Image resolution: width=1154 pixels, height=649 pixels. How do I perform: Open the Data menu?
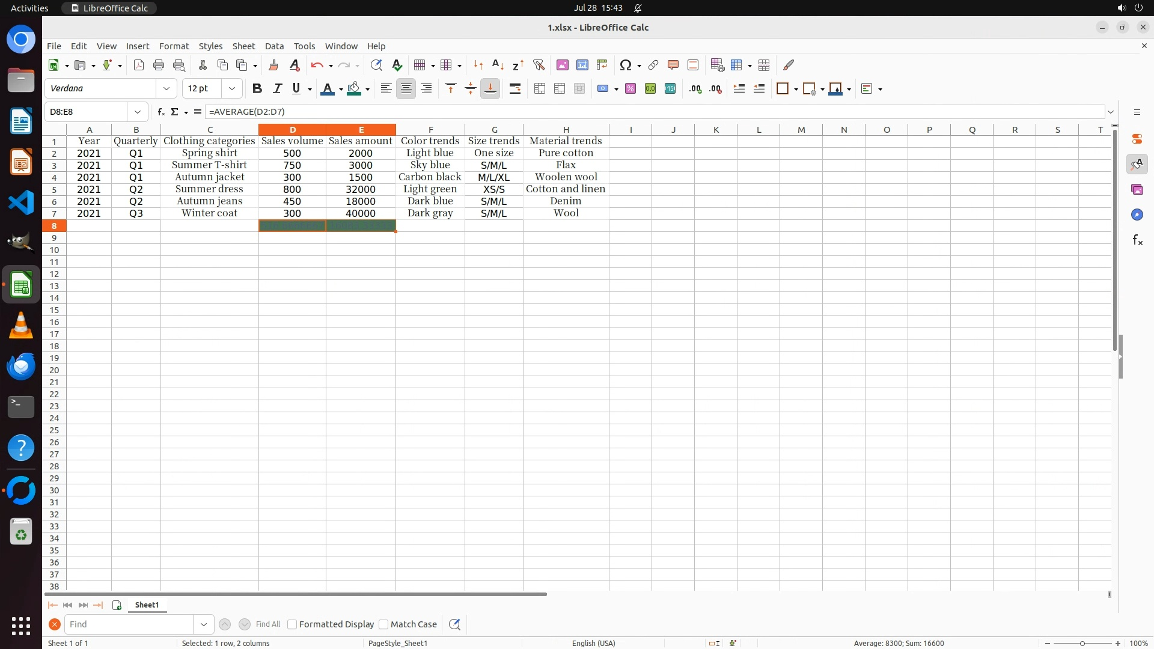[x=274, y=46]
